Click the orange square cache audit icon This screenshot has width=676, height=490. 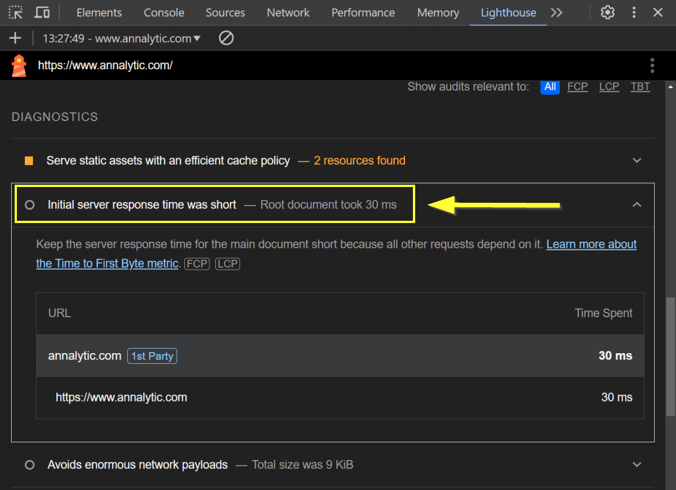[29, 161]
